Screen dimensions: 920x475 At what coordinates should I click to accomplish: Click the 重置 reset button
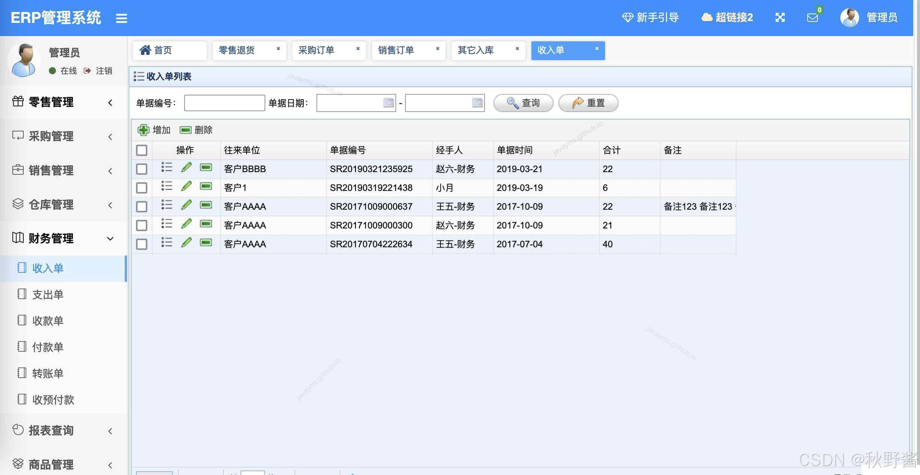(588, 103)
